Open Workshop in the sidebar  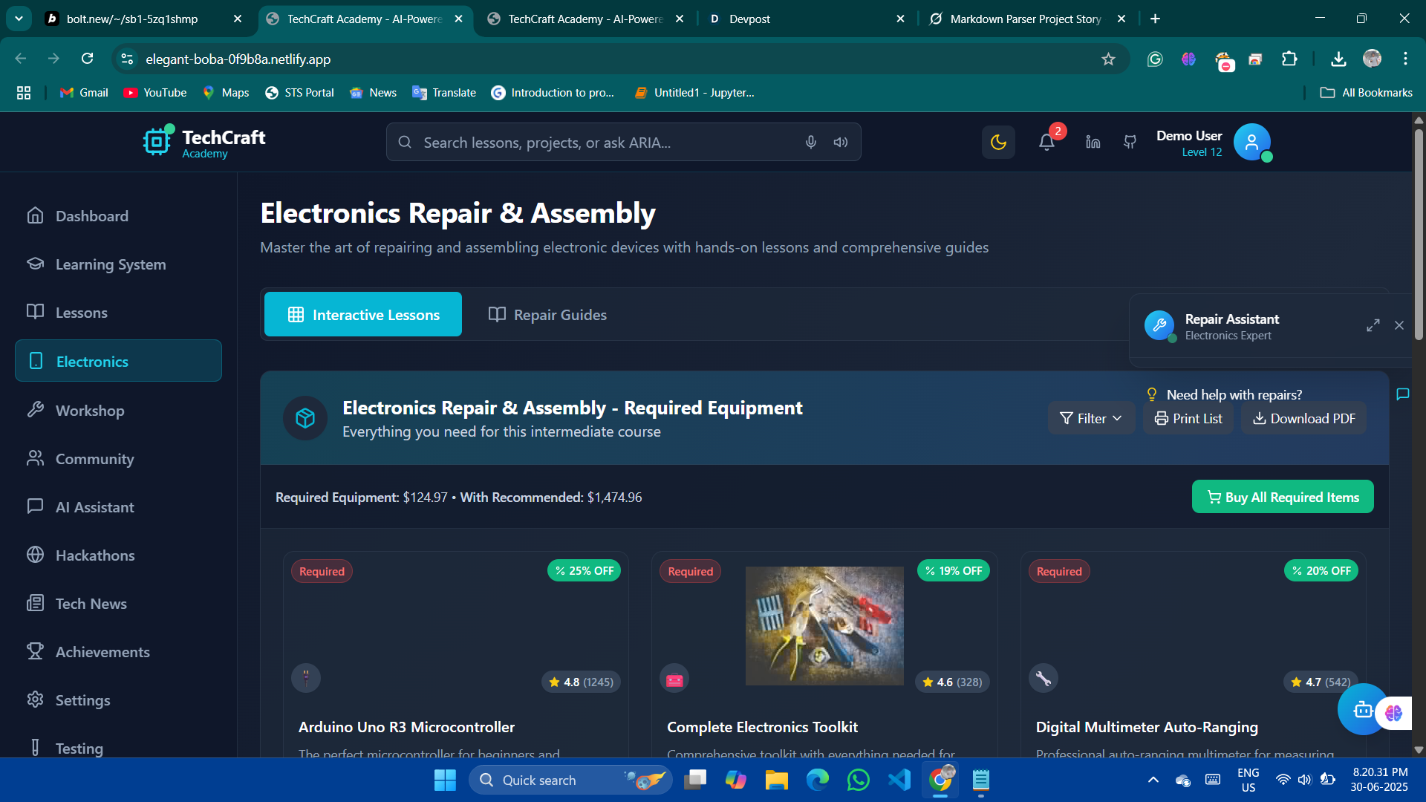90,411
